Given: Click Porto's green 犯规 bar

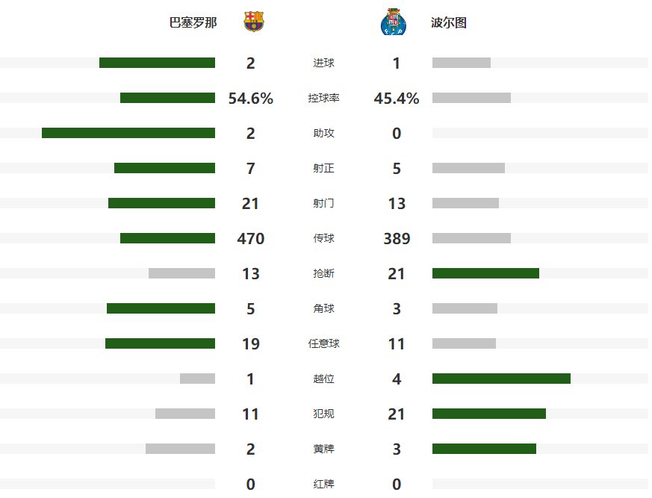Looking at the screenshot, I should pyautogui.click(x=489, y=414).
